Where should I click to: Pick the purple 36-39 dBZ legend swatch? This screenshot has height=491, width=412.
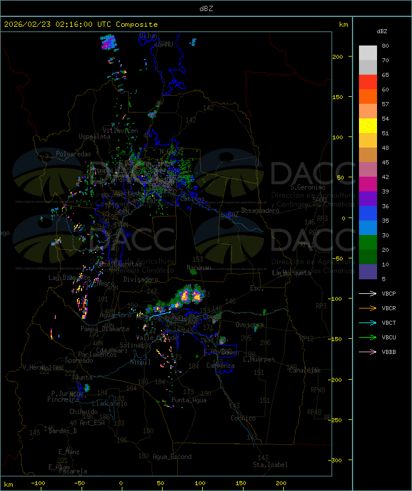pos(368,198)
